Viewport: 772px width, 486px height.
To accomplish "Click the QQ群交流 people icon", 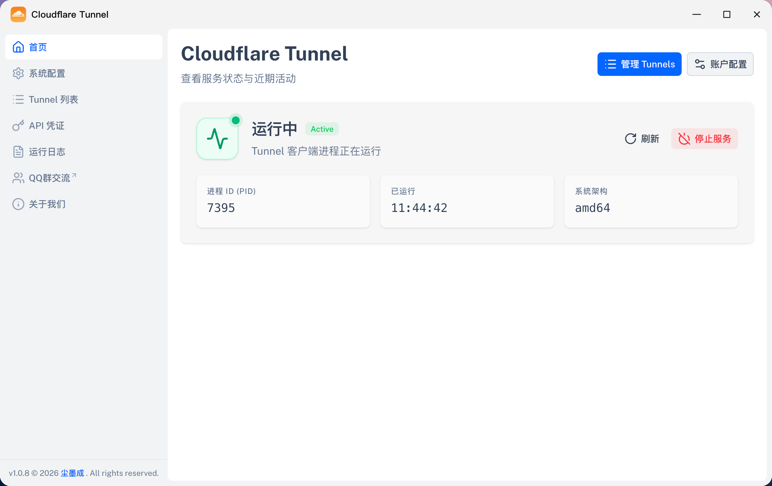I will 18,178.
